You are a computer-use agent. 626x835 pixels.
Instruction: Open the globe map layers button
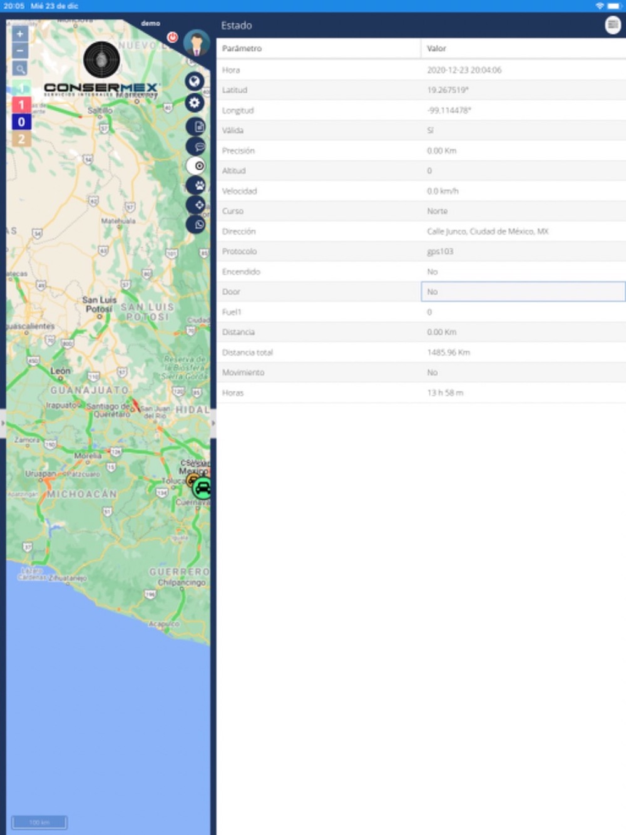click(x=195, y=81)
